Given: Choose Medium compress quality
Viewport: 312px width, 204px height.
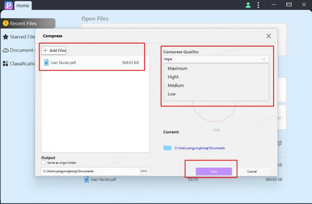Looking at the screenshot, I should (x=176, y=86).
